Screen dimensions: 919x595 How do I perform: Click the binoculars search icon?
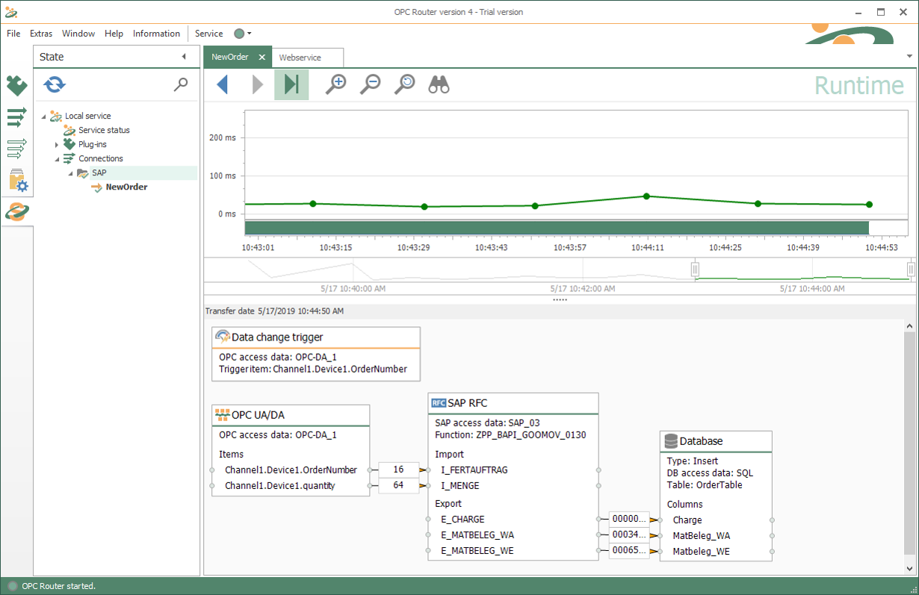pos(439,84)
